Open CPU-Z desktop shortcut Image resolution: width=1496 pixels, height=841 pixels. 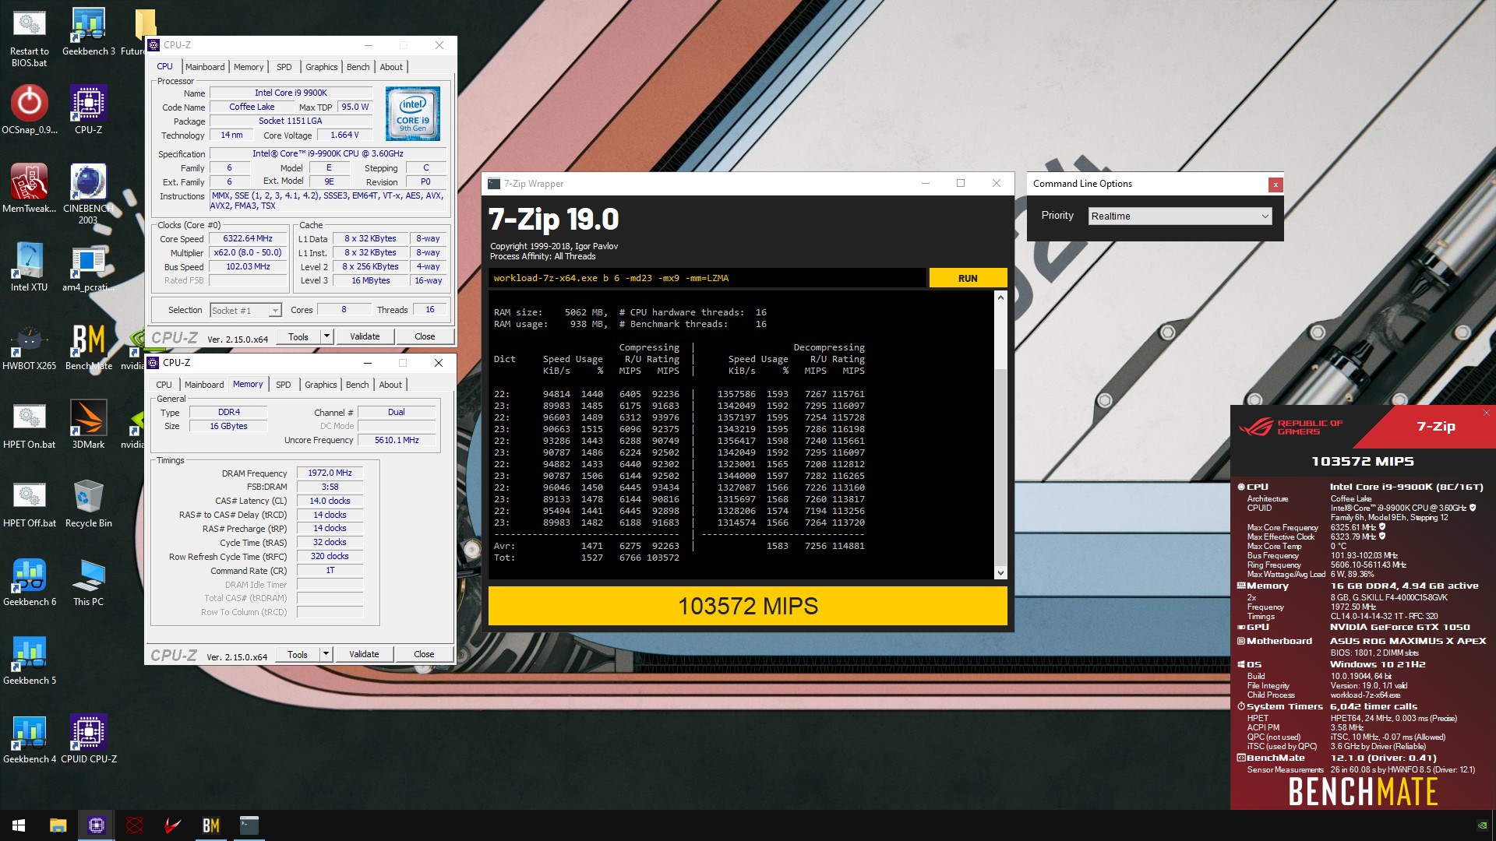click(88, 110)
